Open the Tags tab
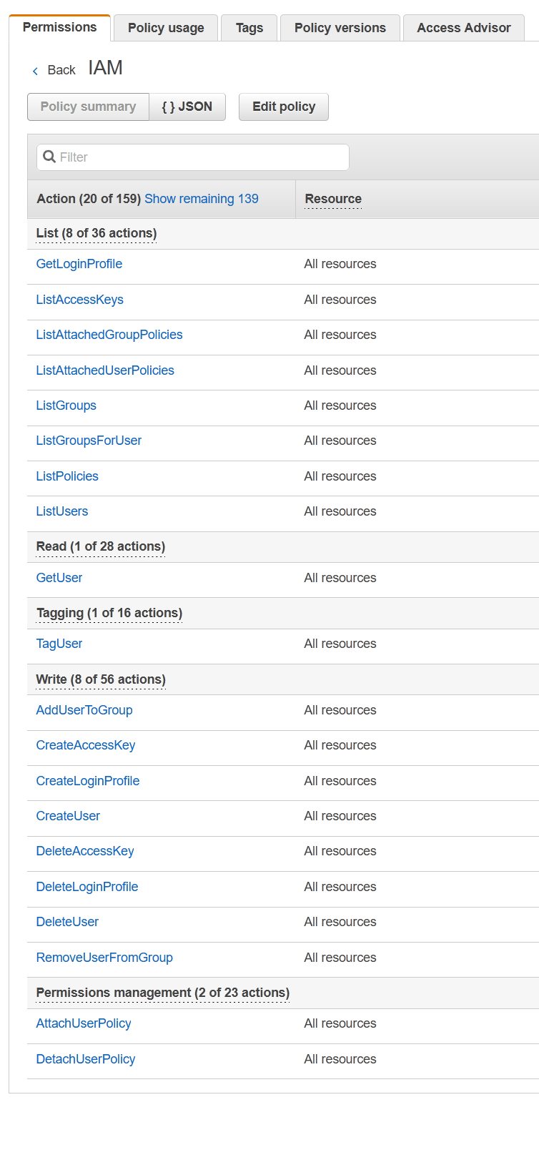 pos(249,27)
